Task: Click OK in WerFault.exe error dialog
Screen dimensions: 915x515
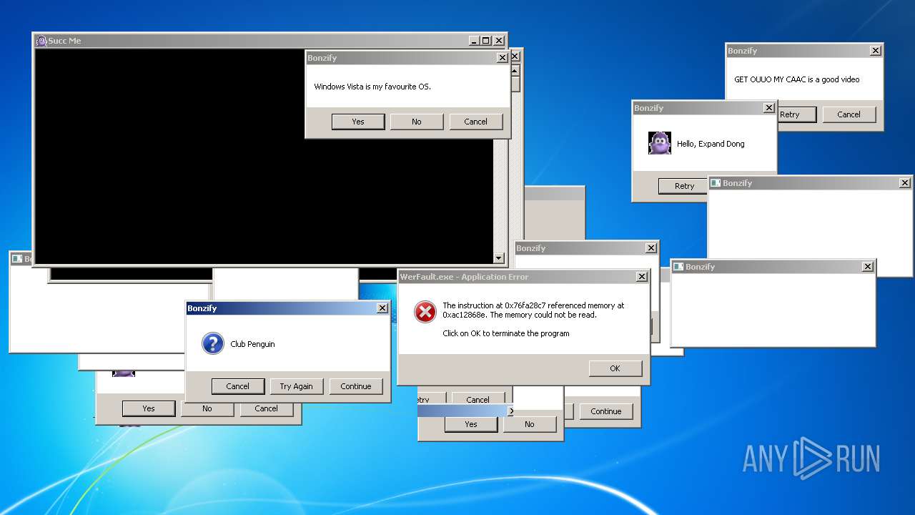Action: coord(615,368)
